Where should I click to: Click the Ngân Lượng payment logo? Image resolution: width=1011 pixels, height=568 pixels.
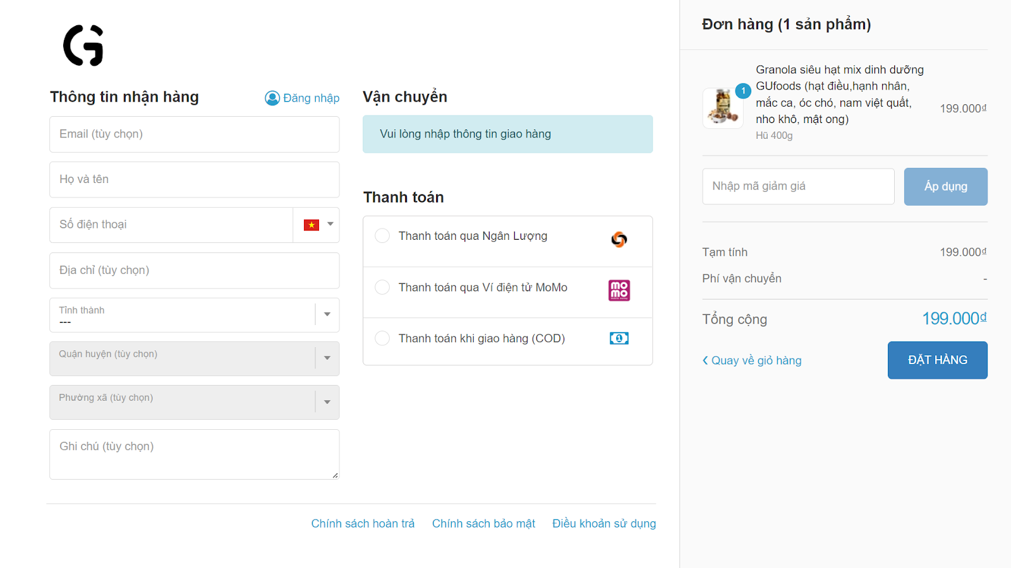coord(619,239)
